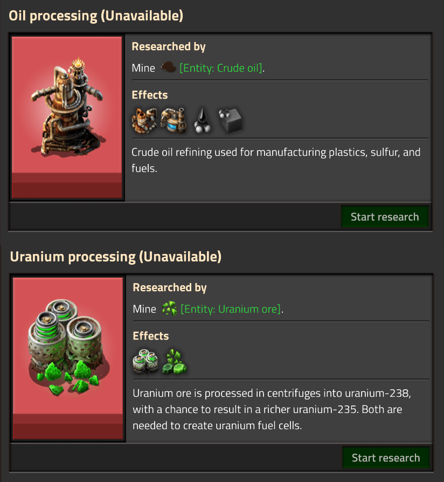Click the Effects heading under Oil processing

[150, 95]
